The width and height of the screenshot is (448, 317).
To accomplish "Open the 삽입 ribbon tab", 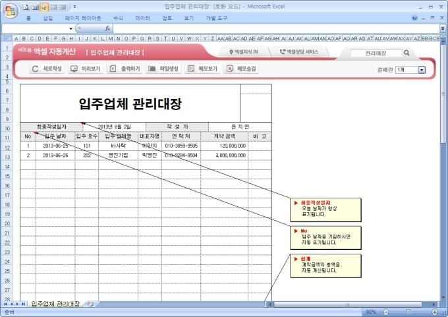I will 47,18.
